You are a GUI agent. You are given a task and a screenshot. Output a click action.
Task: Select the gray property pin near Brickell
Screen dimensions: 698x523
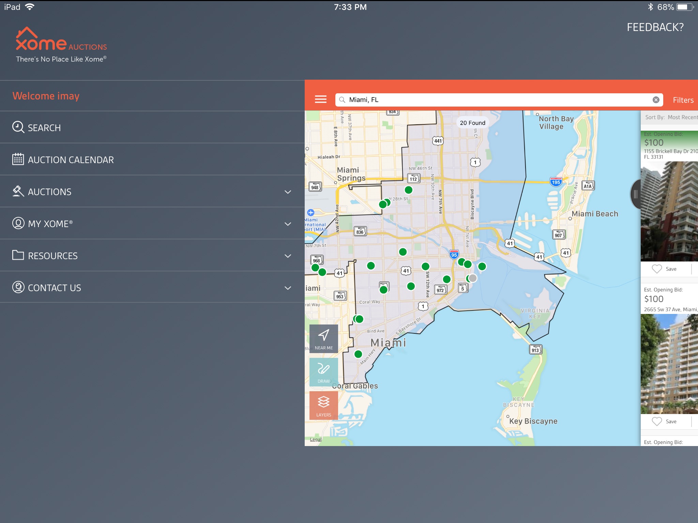click(x=472, y=278)
